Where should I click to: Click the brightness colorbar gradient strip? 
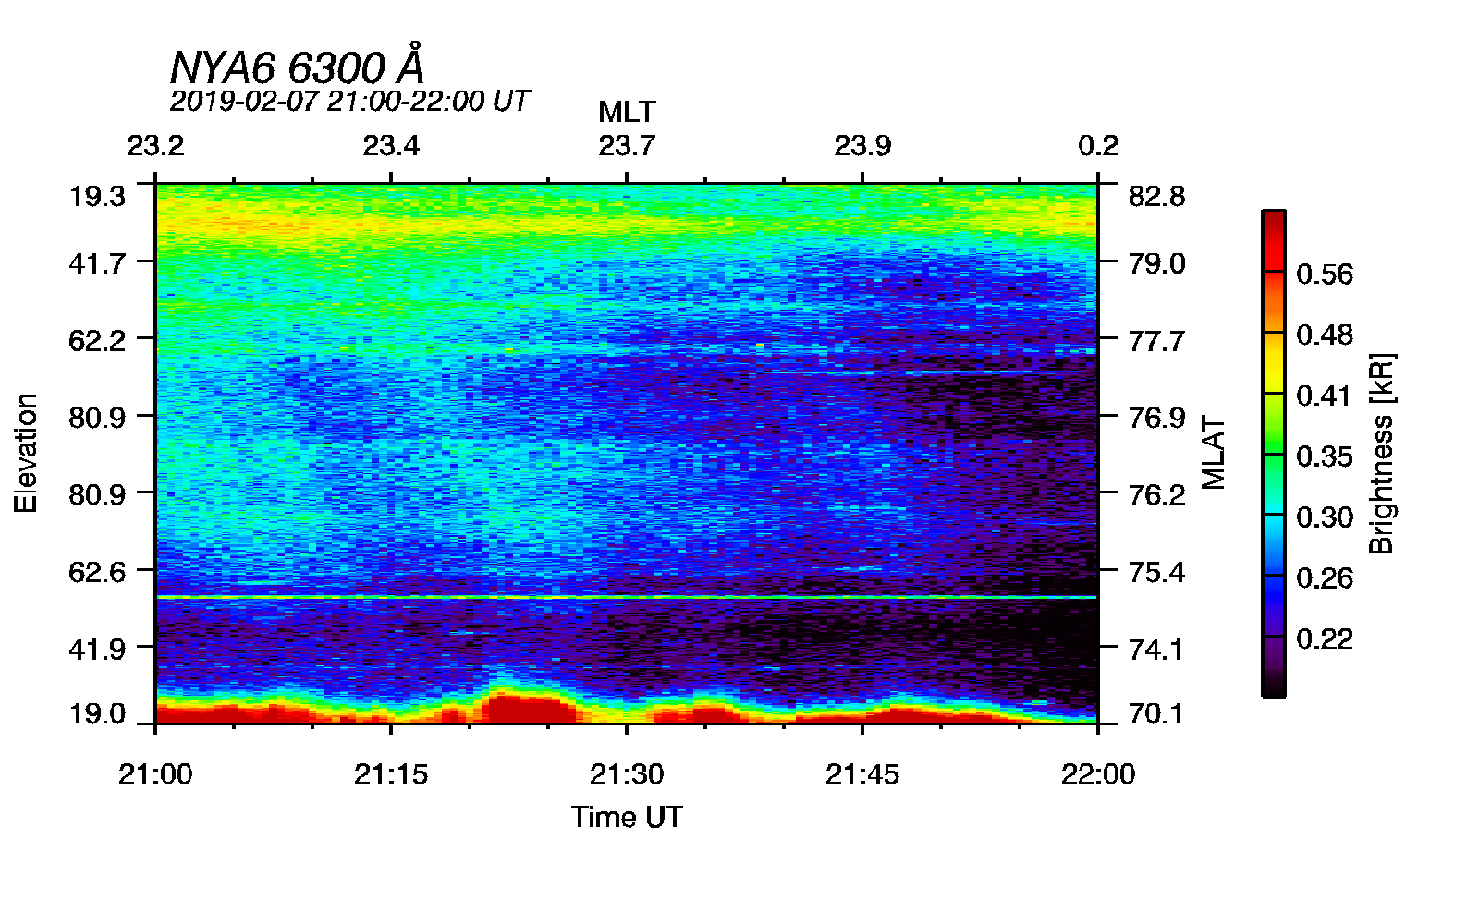[x=1274, y=453]
